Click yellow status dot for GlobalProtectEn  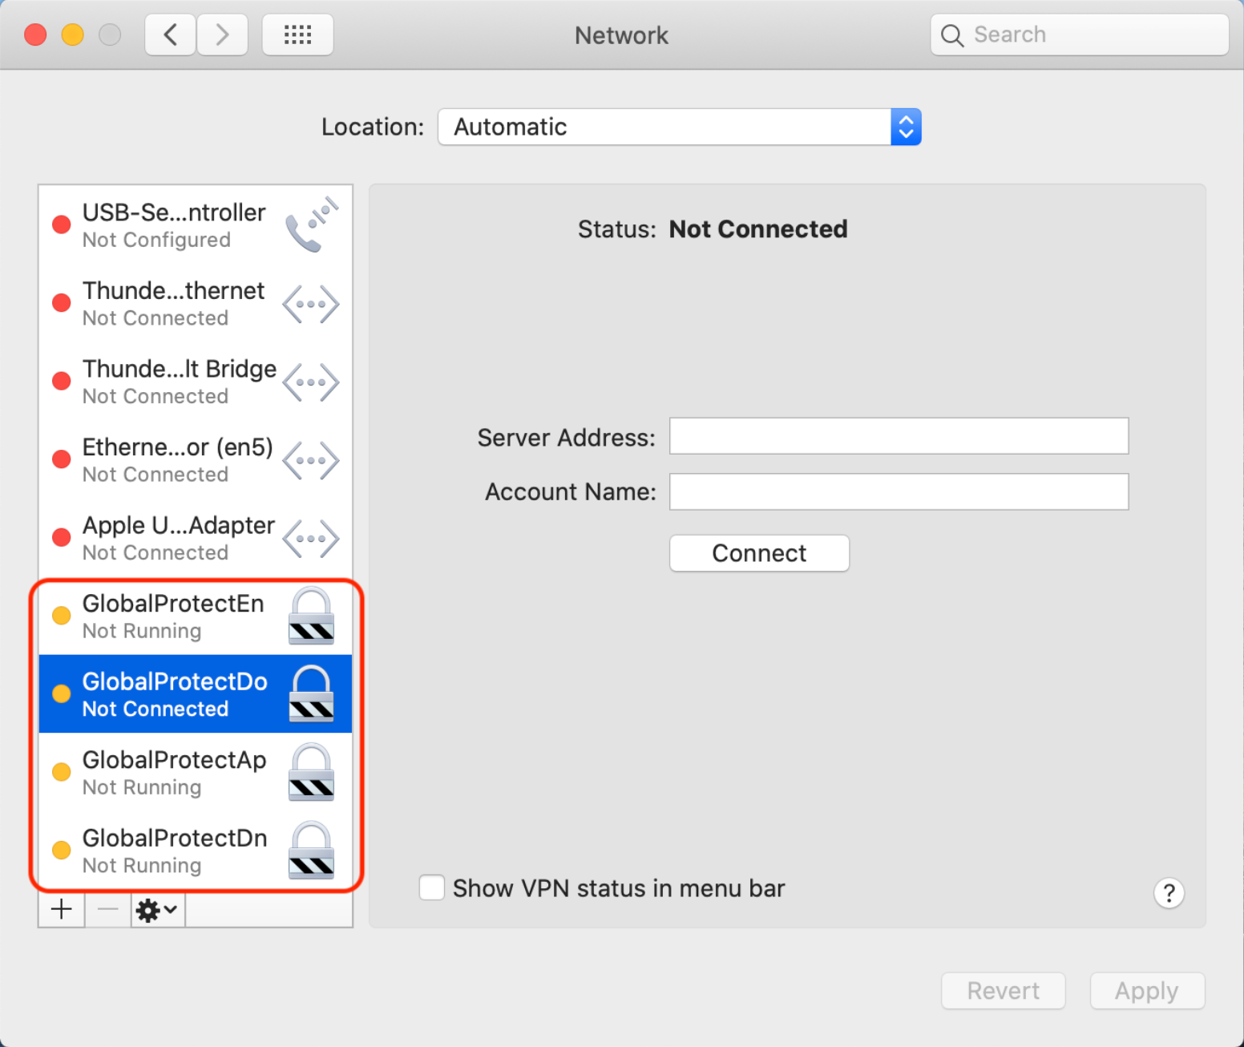point(62,616)
